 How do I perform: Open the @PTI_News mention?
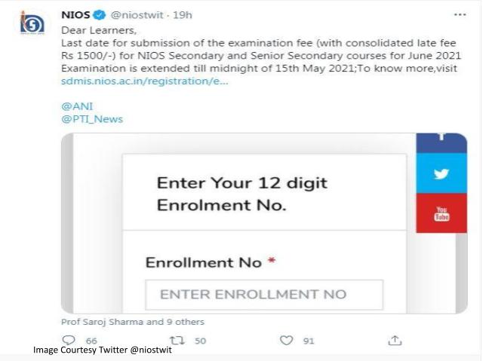(x=91, y=118)
